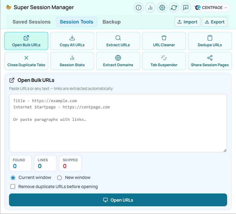Image resolution: width=236 pixels, height=214 pixels.
Task: Click inside the URL paste text area
Action: click(118, 123)
